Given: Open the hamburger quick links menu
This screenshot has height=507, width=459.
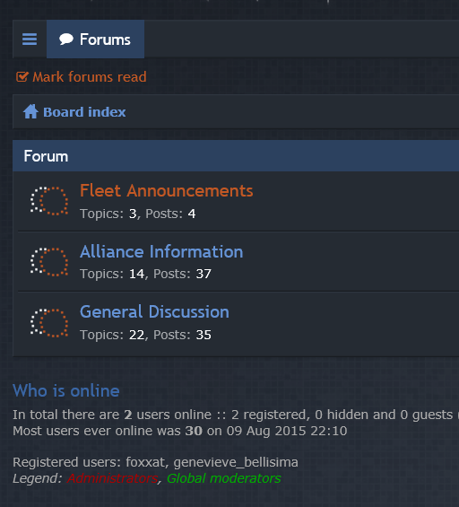Looking at the screenshot, I should click(30, 39).
